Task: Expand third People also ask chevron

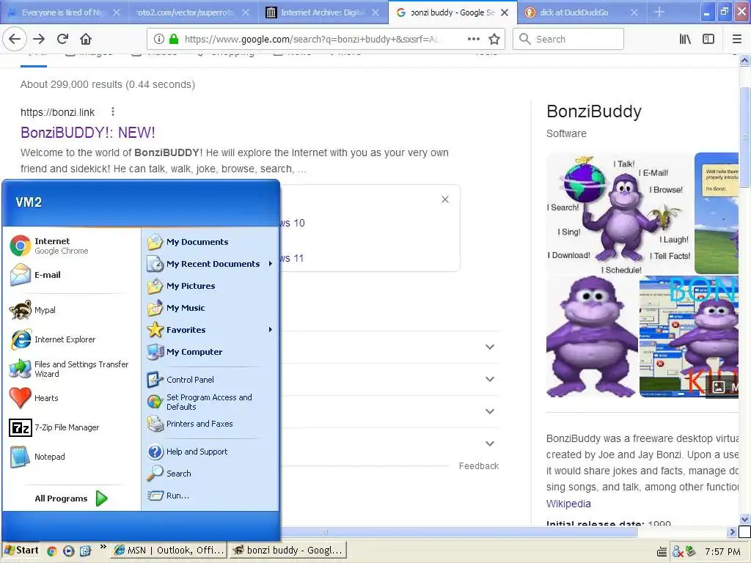Action: point(489,411)
